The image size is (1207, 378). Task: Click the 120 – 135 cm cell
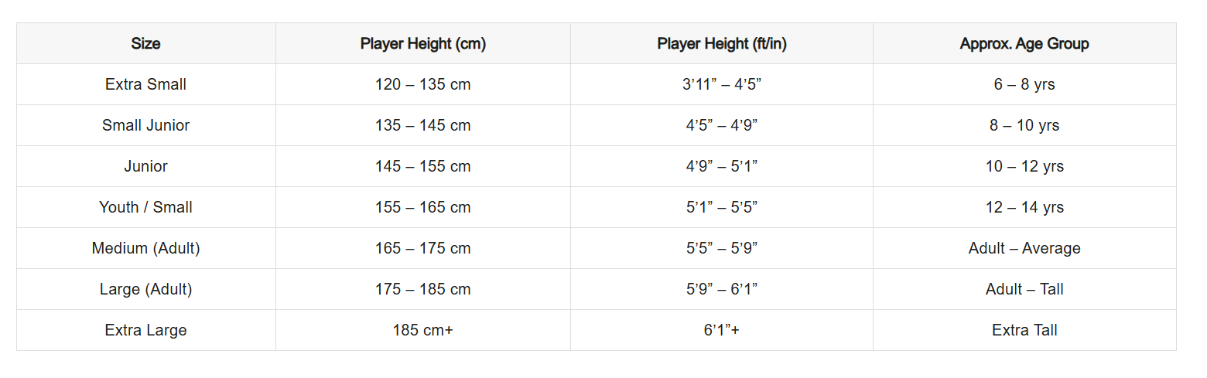pos(422,84)
